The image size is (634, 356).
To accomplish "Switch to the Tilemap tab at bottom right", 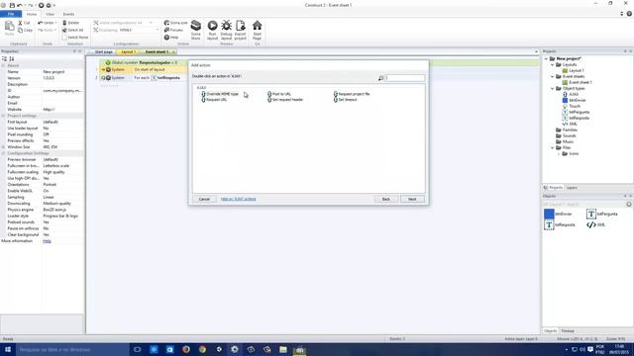I will coord(568,331).
